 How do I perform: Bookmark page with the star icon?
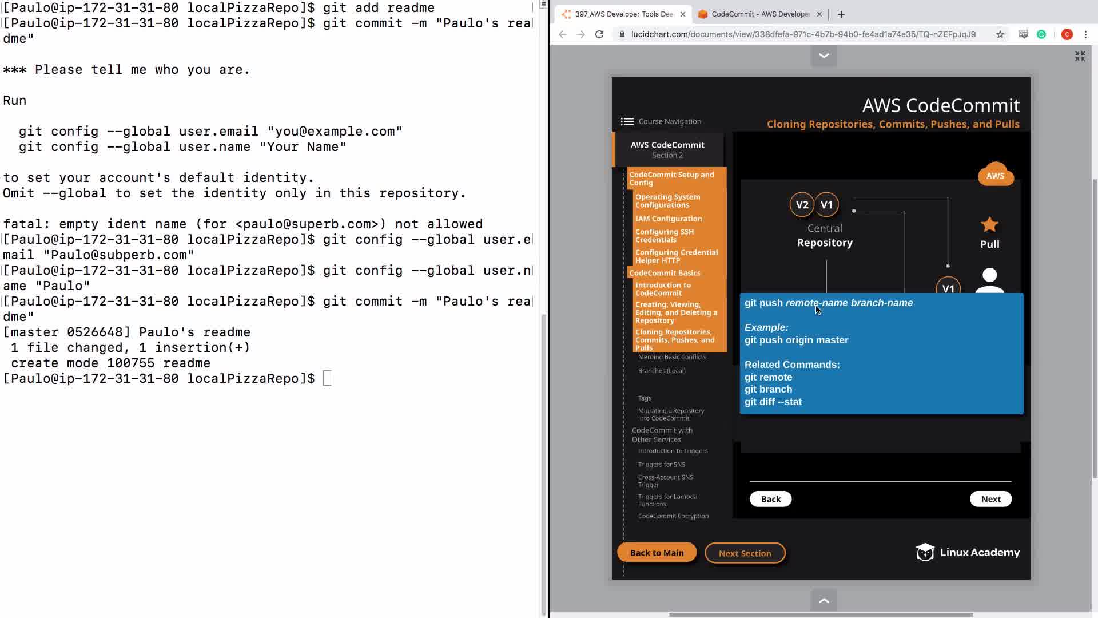1000,34
